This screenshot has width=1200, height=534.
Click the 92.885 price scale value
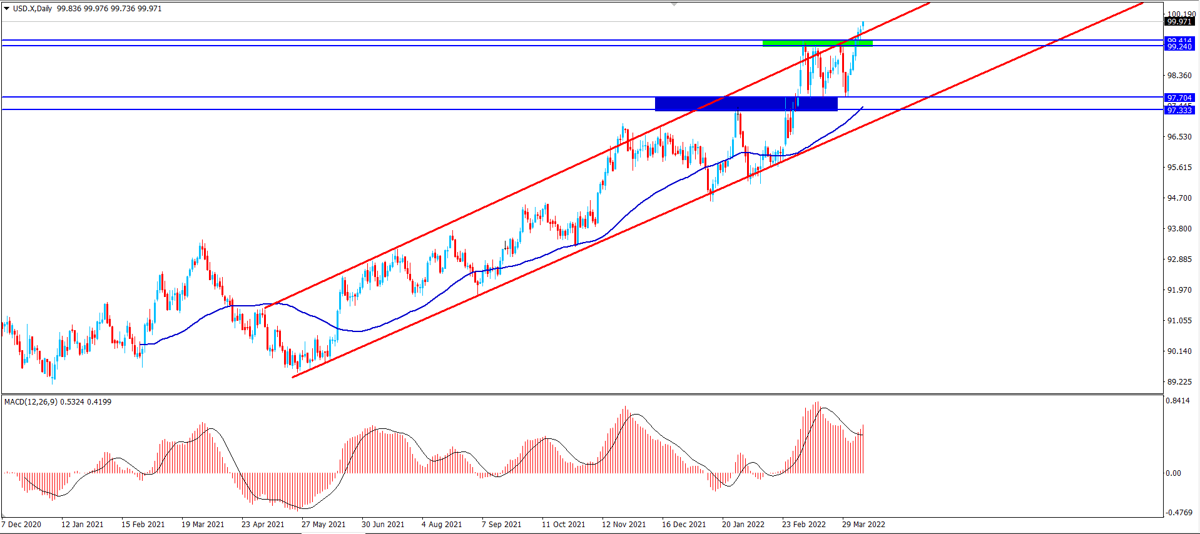1179,259
